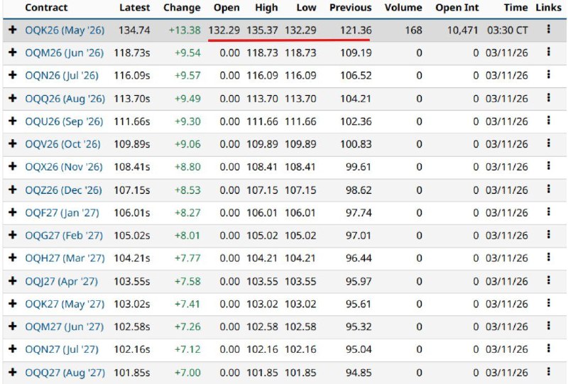Open three-dot menu for OQM26 Jun '26
This screenshot has width=568, height=384.
tap(548, 53)
